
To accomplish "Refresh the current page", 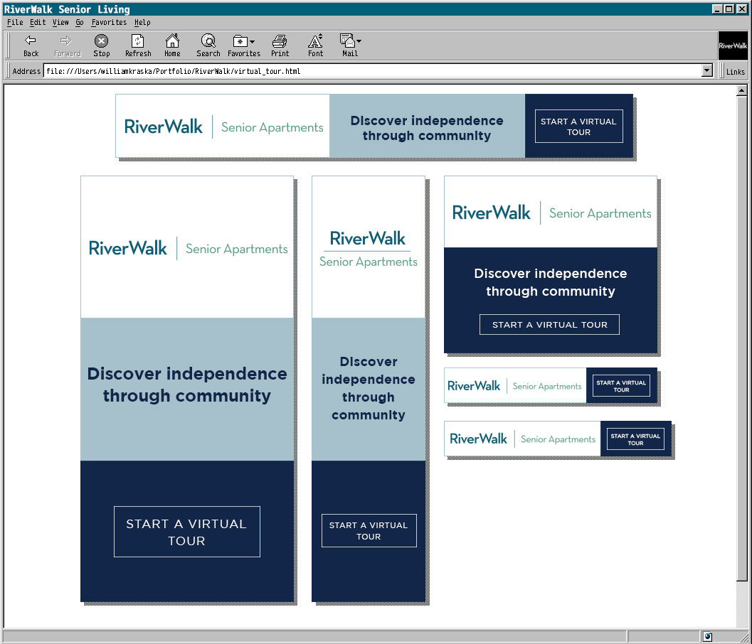I will point(138,46).
